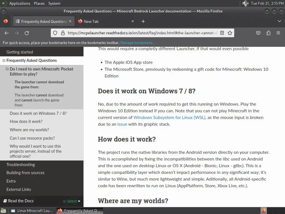Go to 'The launcher cannot download the game from:'
The width and height of the screenshot is (285, 214).
click(39, 84)
